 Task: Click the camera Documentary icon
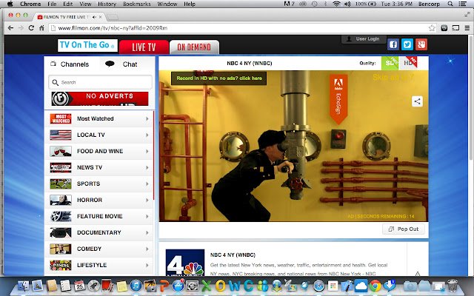[x=61, y=232]
